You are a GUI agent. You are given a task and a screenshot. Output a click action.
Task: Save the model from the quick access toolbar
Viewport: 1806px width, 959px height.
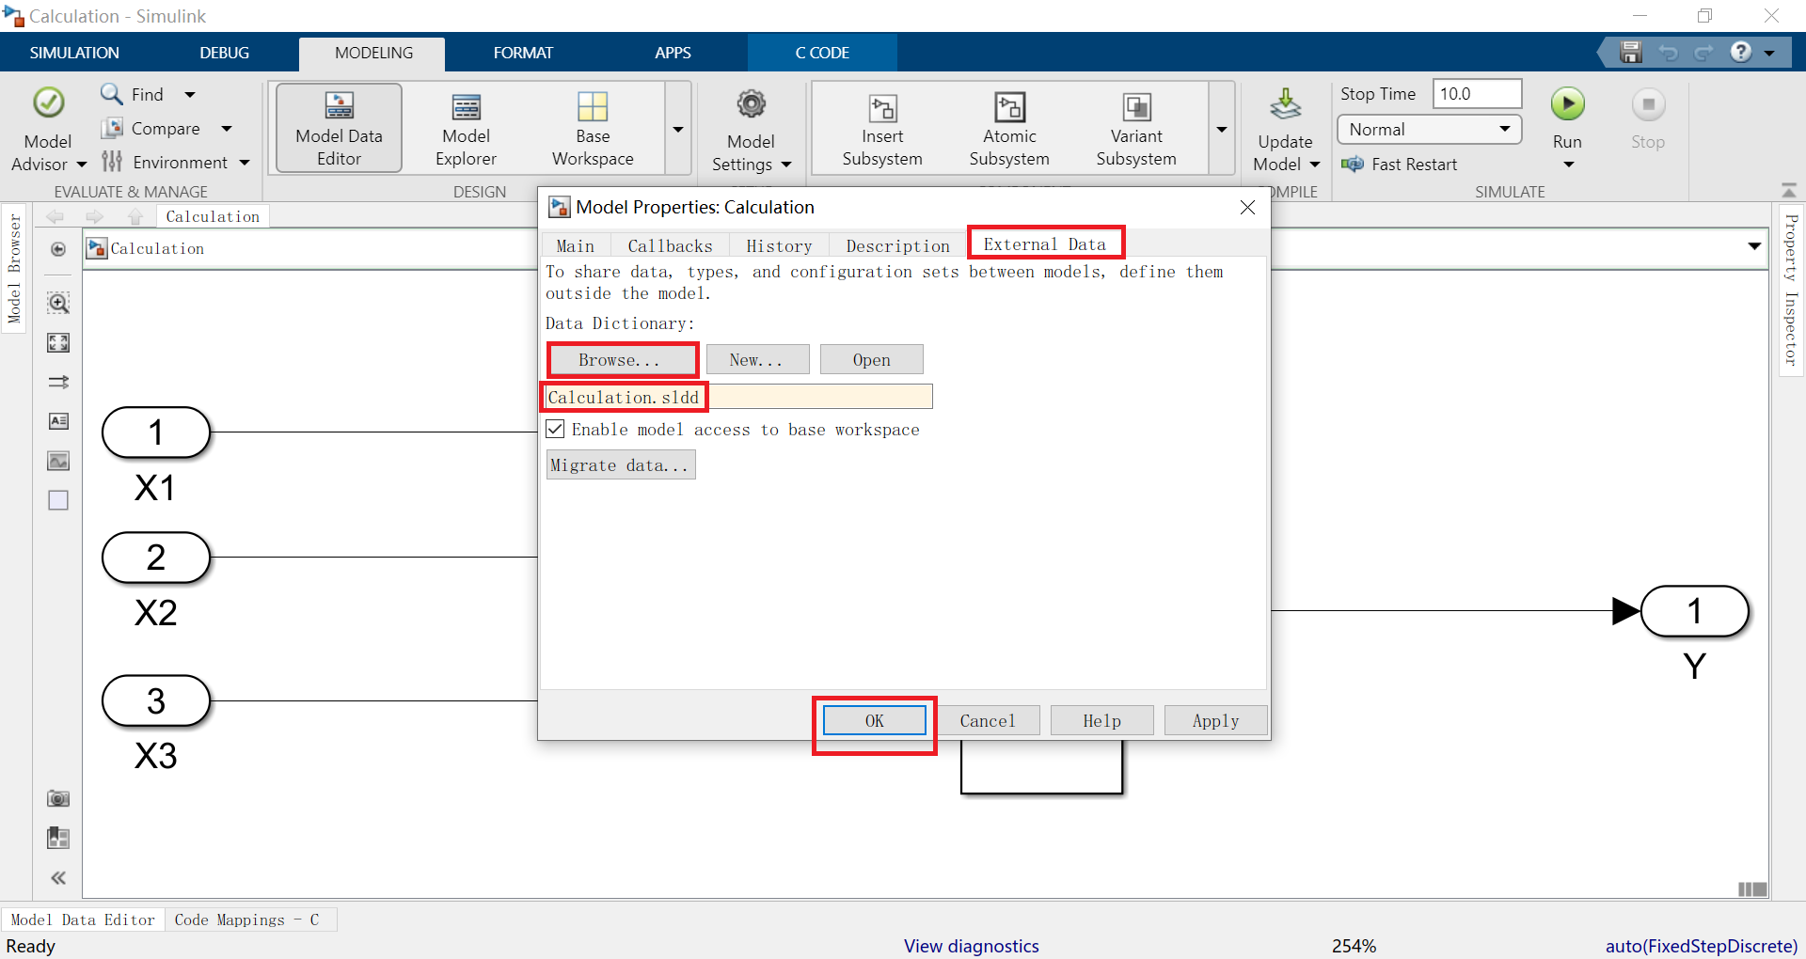tap(1630, 53)
